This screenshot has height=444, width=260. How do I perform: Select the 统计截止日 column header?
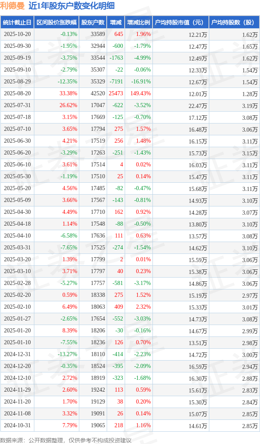[x=17, y=22]
